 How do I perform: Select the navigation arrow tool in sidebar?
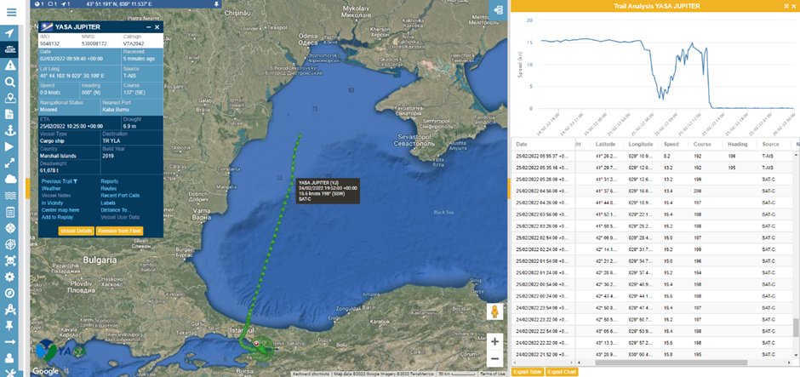click(x=9, y=33)
